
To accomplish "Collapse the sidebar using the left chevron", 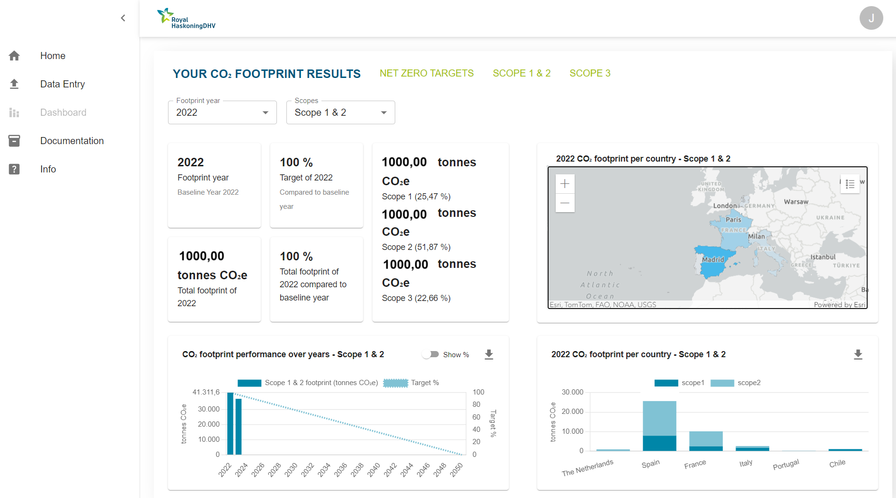I will click(123, 17).
